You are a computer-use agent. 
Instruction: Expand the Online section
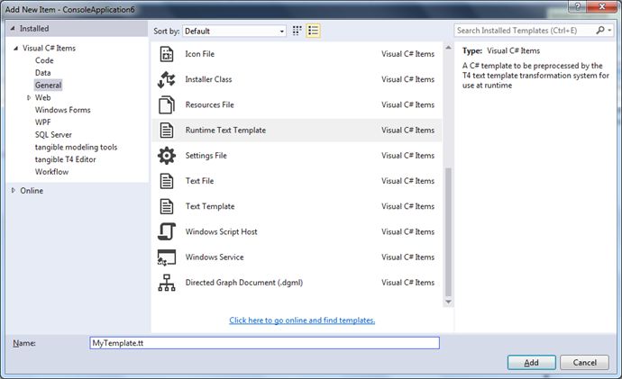tap(14, 191)
